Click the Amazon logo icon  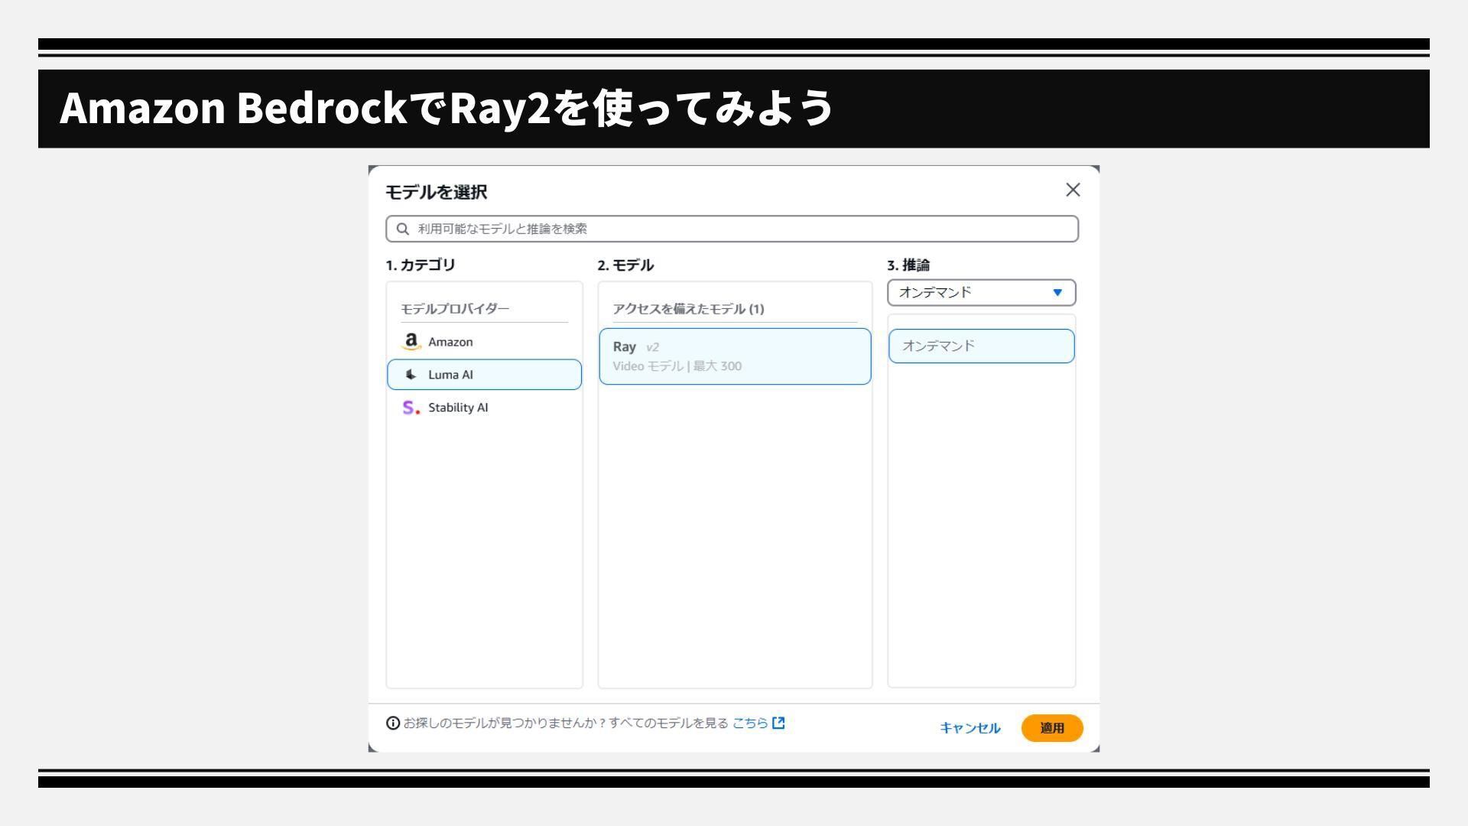(x=411, y=342)
